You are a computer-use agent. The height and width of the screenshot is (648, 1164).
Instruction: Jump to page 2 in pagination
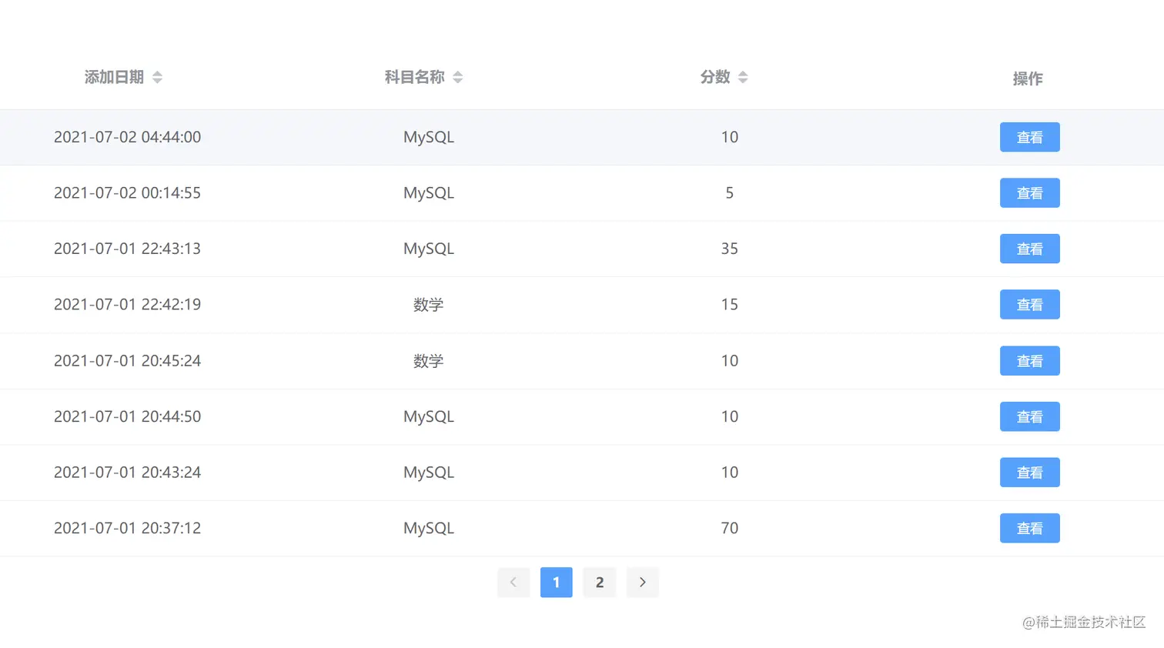tap(600, 583)
